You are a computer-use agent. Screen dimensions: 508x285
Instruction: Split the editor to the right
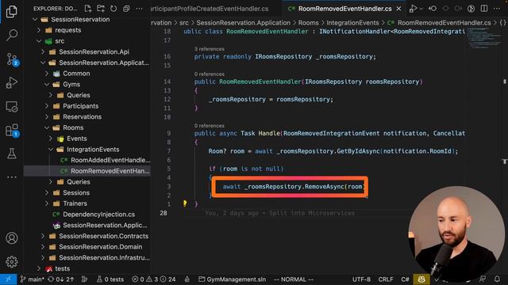[484, 9]
